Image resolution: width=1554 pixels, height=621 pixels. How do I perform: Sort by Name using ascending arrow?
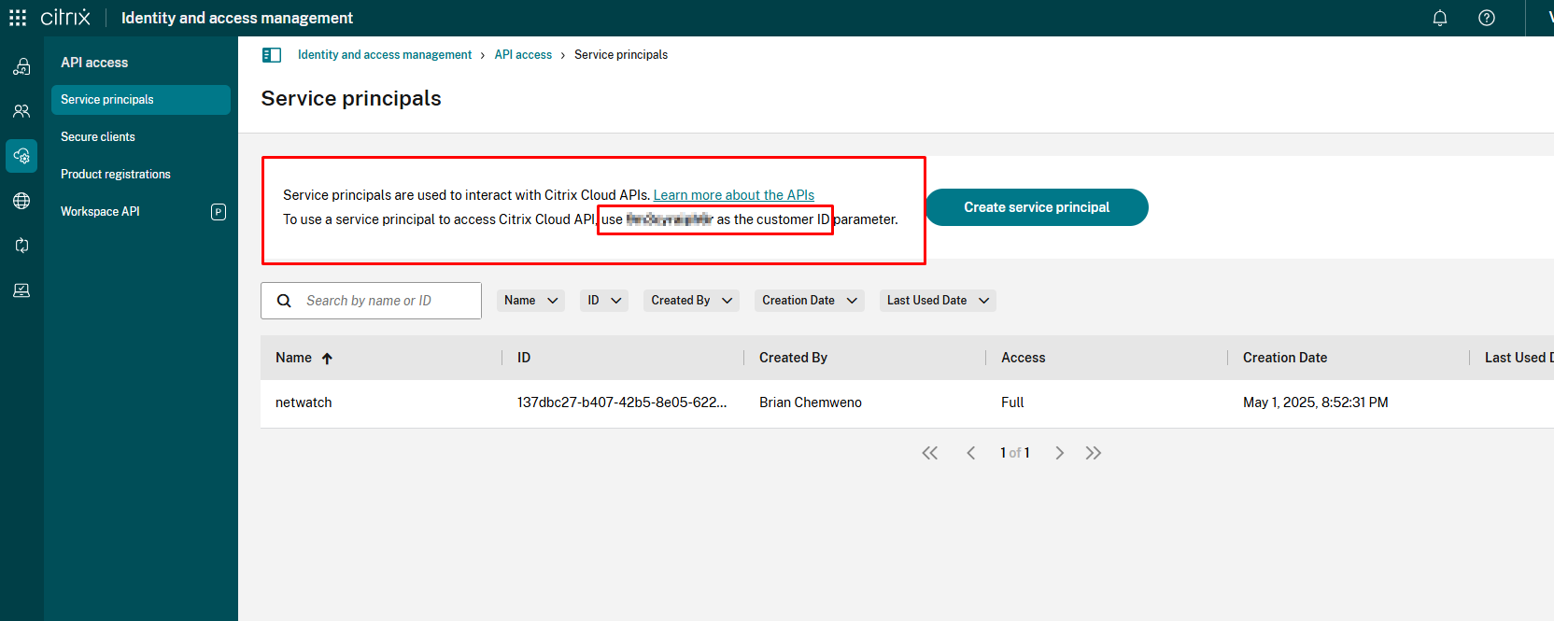[327, 359]
